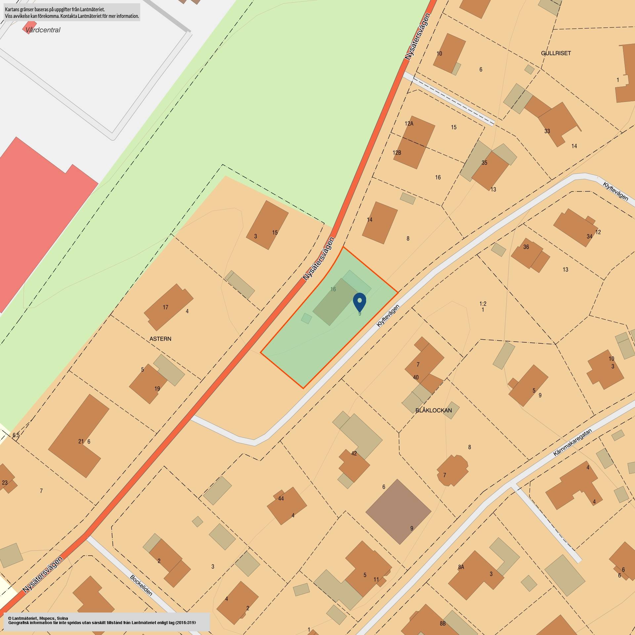The width and height of the screenshot is (635, 635).
Task: Click the Klyftevägen label beside highlighted parcel
Action: pos(388,316)
